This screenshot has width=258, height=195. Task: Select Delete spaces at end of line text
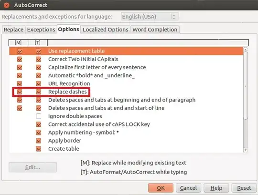coord(106,108)
